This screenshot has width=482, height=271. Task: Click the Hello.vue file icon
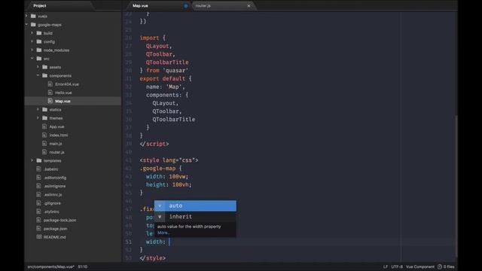(x=50, y=93)
